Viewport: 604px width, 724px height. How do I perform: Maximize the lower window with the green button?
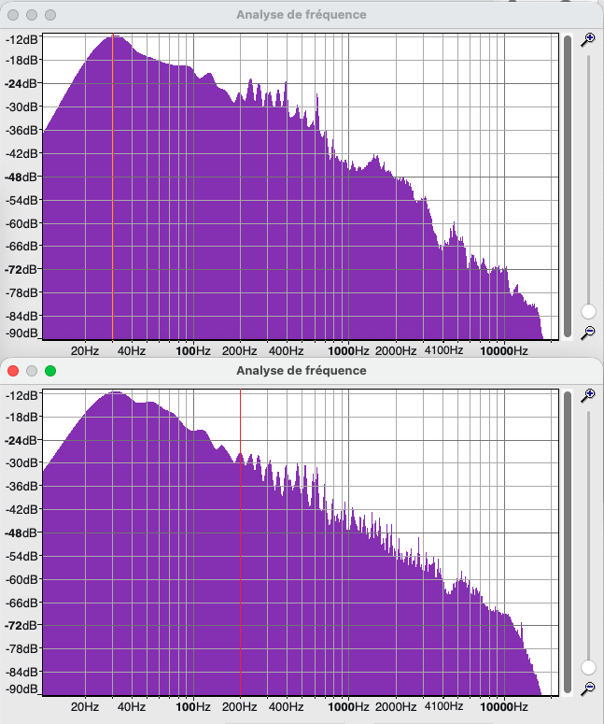50,371
